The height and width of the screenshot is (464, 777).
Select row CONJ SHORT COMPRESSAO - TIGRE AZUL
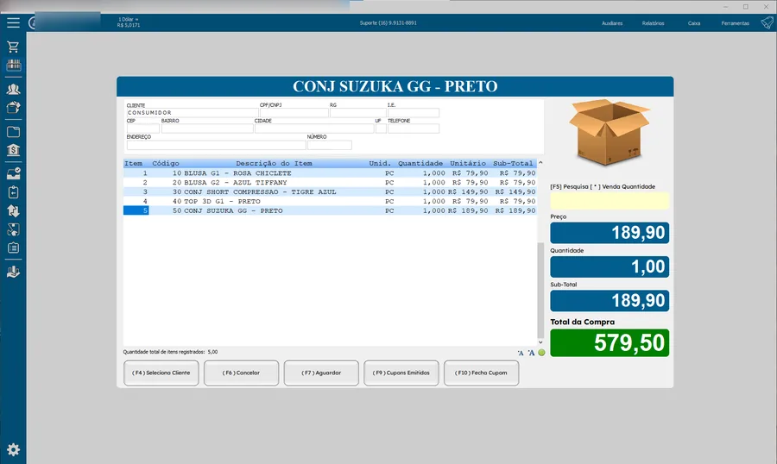click(330, 192)
